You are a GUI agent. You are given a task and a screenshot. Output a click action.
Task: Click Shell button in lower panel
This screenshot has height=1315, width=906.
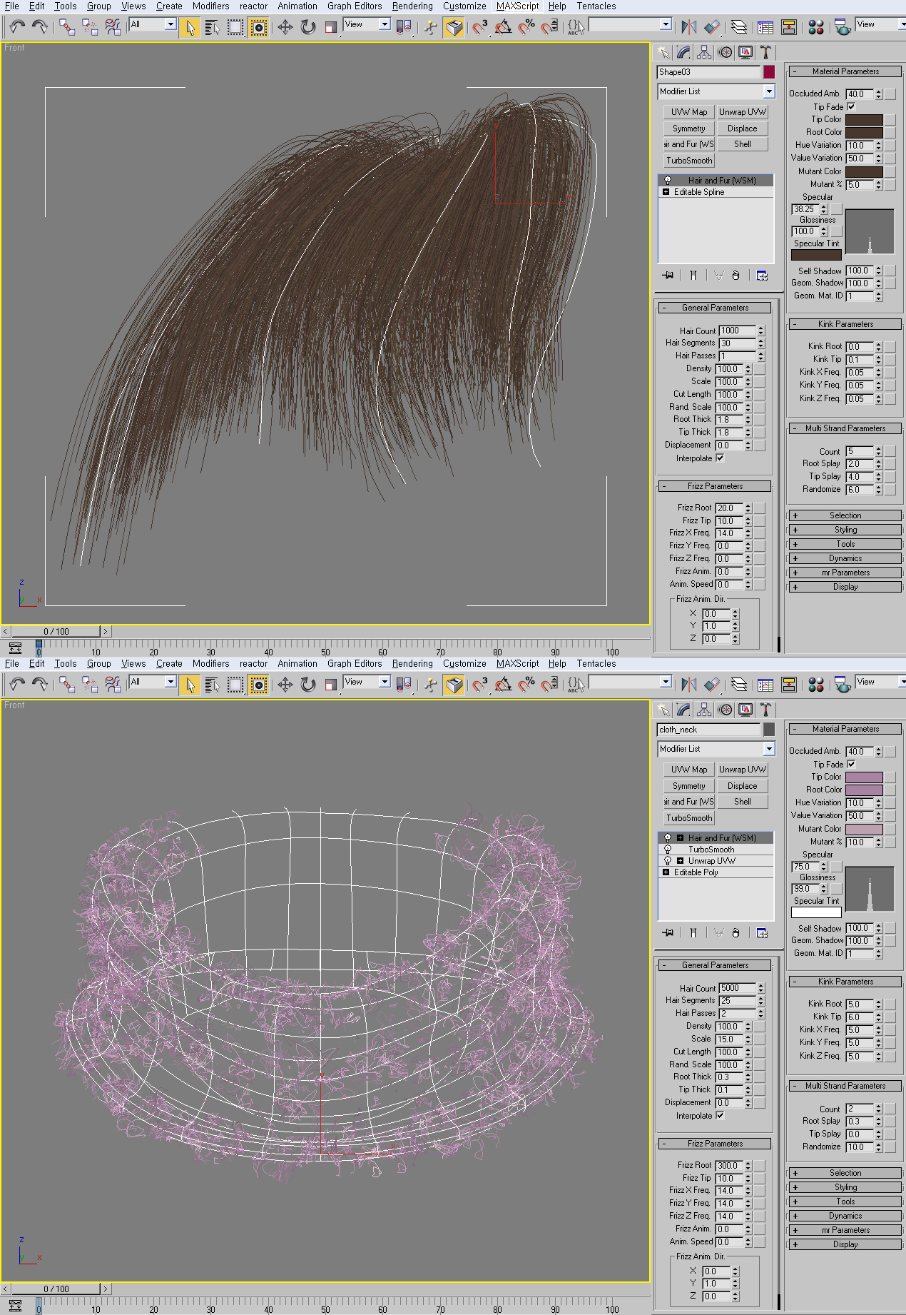click(x=743, y=802)
